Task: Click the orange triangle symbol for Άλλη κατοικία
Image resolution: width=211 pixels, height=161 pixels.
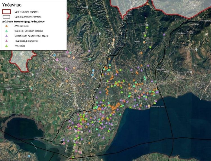Action: pyautogui.click(x=7, y=26)
